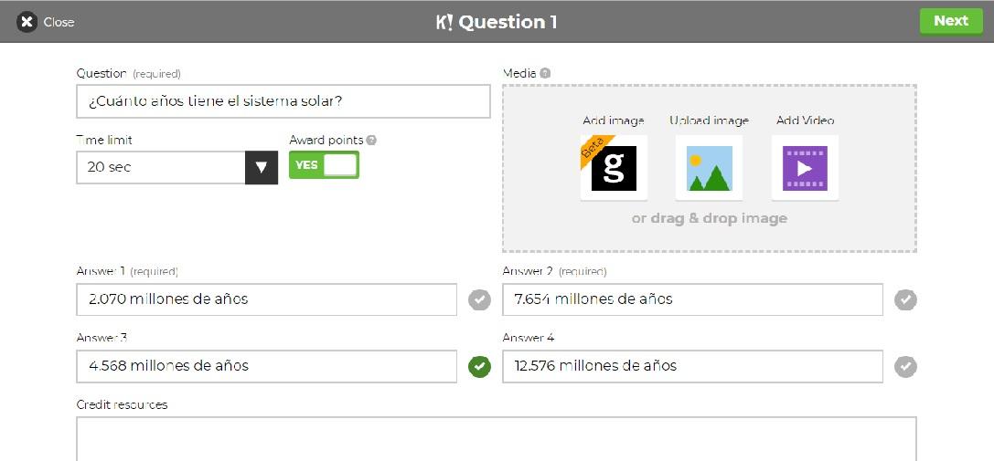The image size is (994, 461).
Task: Click the Upload image icon
Action: (709, 168)
